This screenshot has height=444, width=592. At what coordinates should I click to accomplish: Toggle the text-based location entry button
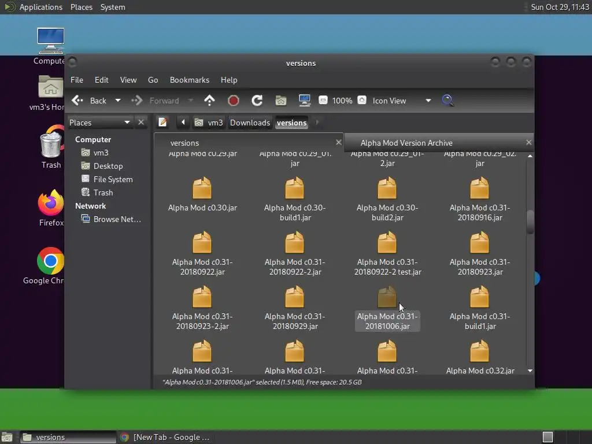pyautogui.click(x=163, y=123)
